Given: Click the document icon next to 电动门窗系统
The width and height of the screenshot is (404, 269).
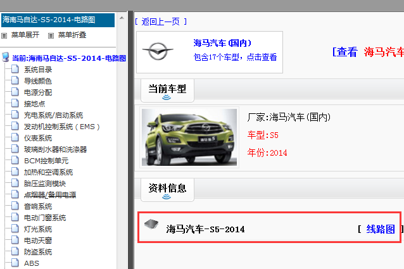Looking at the screenshot, I should click(15, 217).
